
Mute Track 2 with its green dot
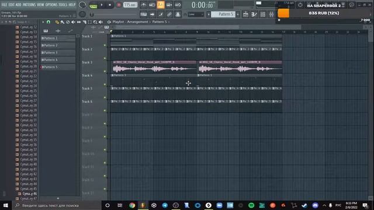coord(105,58)
